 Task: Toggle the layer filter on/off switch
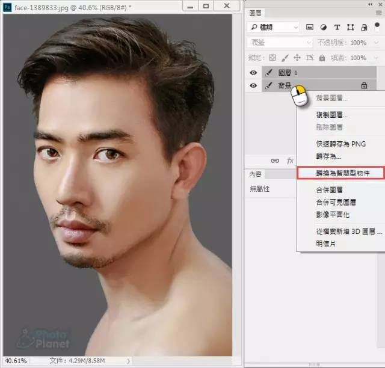click(377, 26)
